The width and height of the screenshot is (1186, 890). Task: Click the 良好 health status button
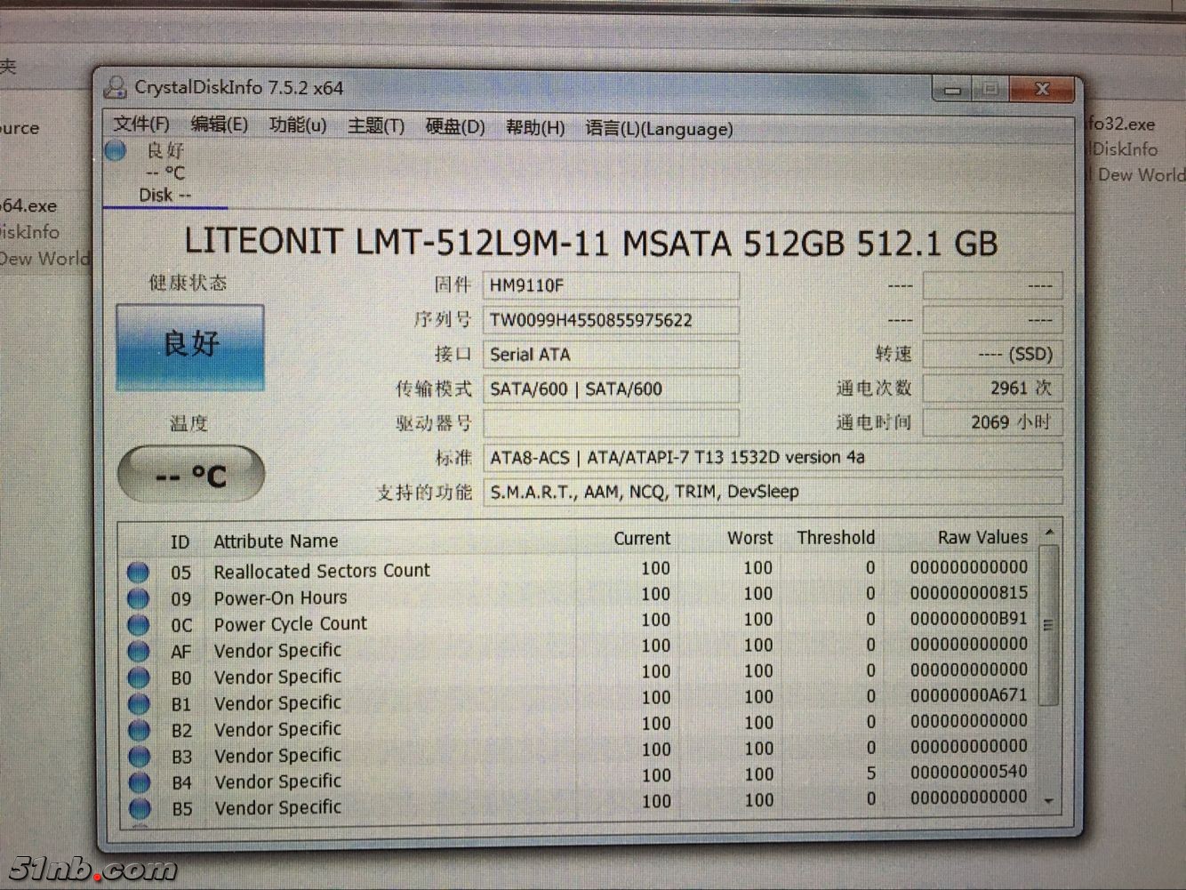[x=190, y=347]
